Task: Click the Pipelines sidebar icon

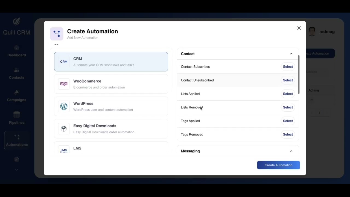Action: tap(17, 114)
